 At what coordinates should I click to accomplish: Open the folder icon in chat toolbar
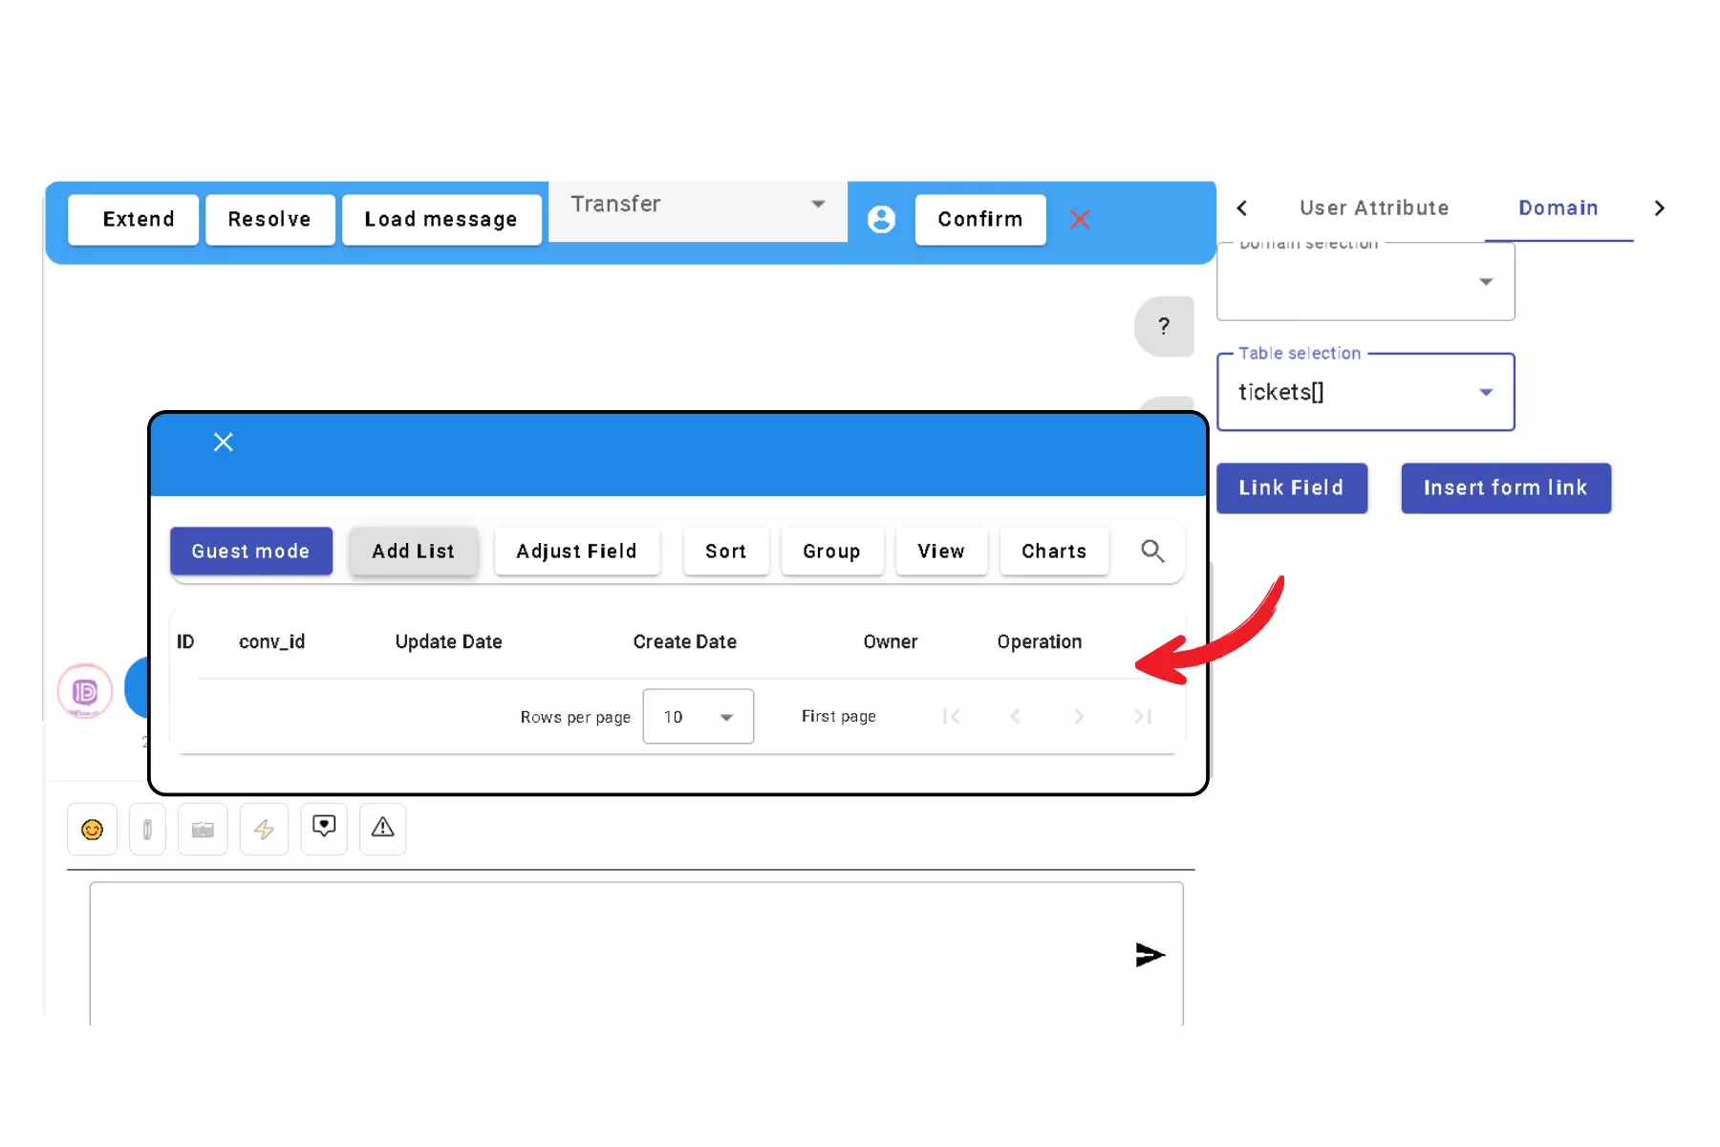pos(203,829)
